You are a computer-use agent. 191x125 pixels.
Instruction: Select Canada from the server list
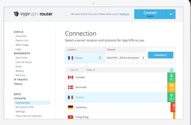click(x=116, y=77)
